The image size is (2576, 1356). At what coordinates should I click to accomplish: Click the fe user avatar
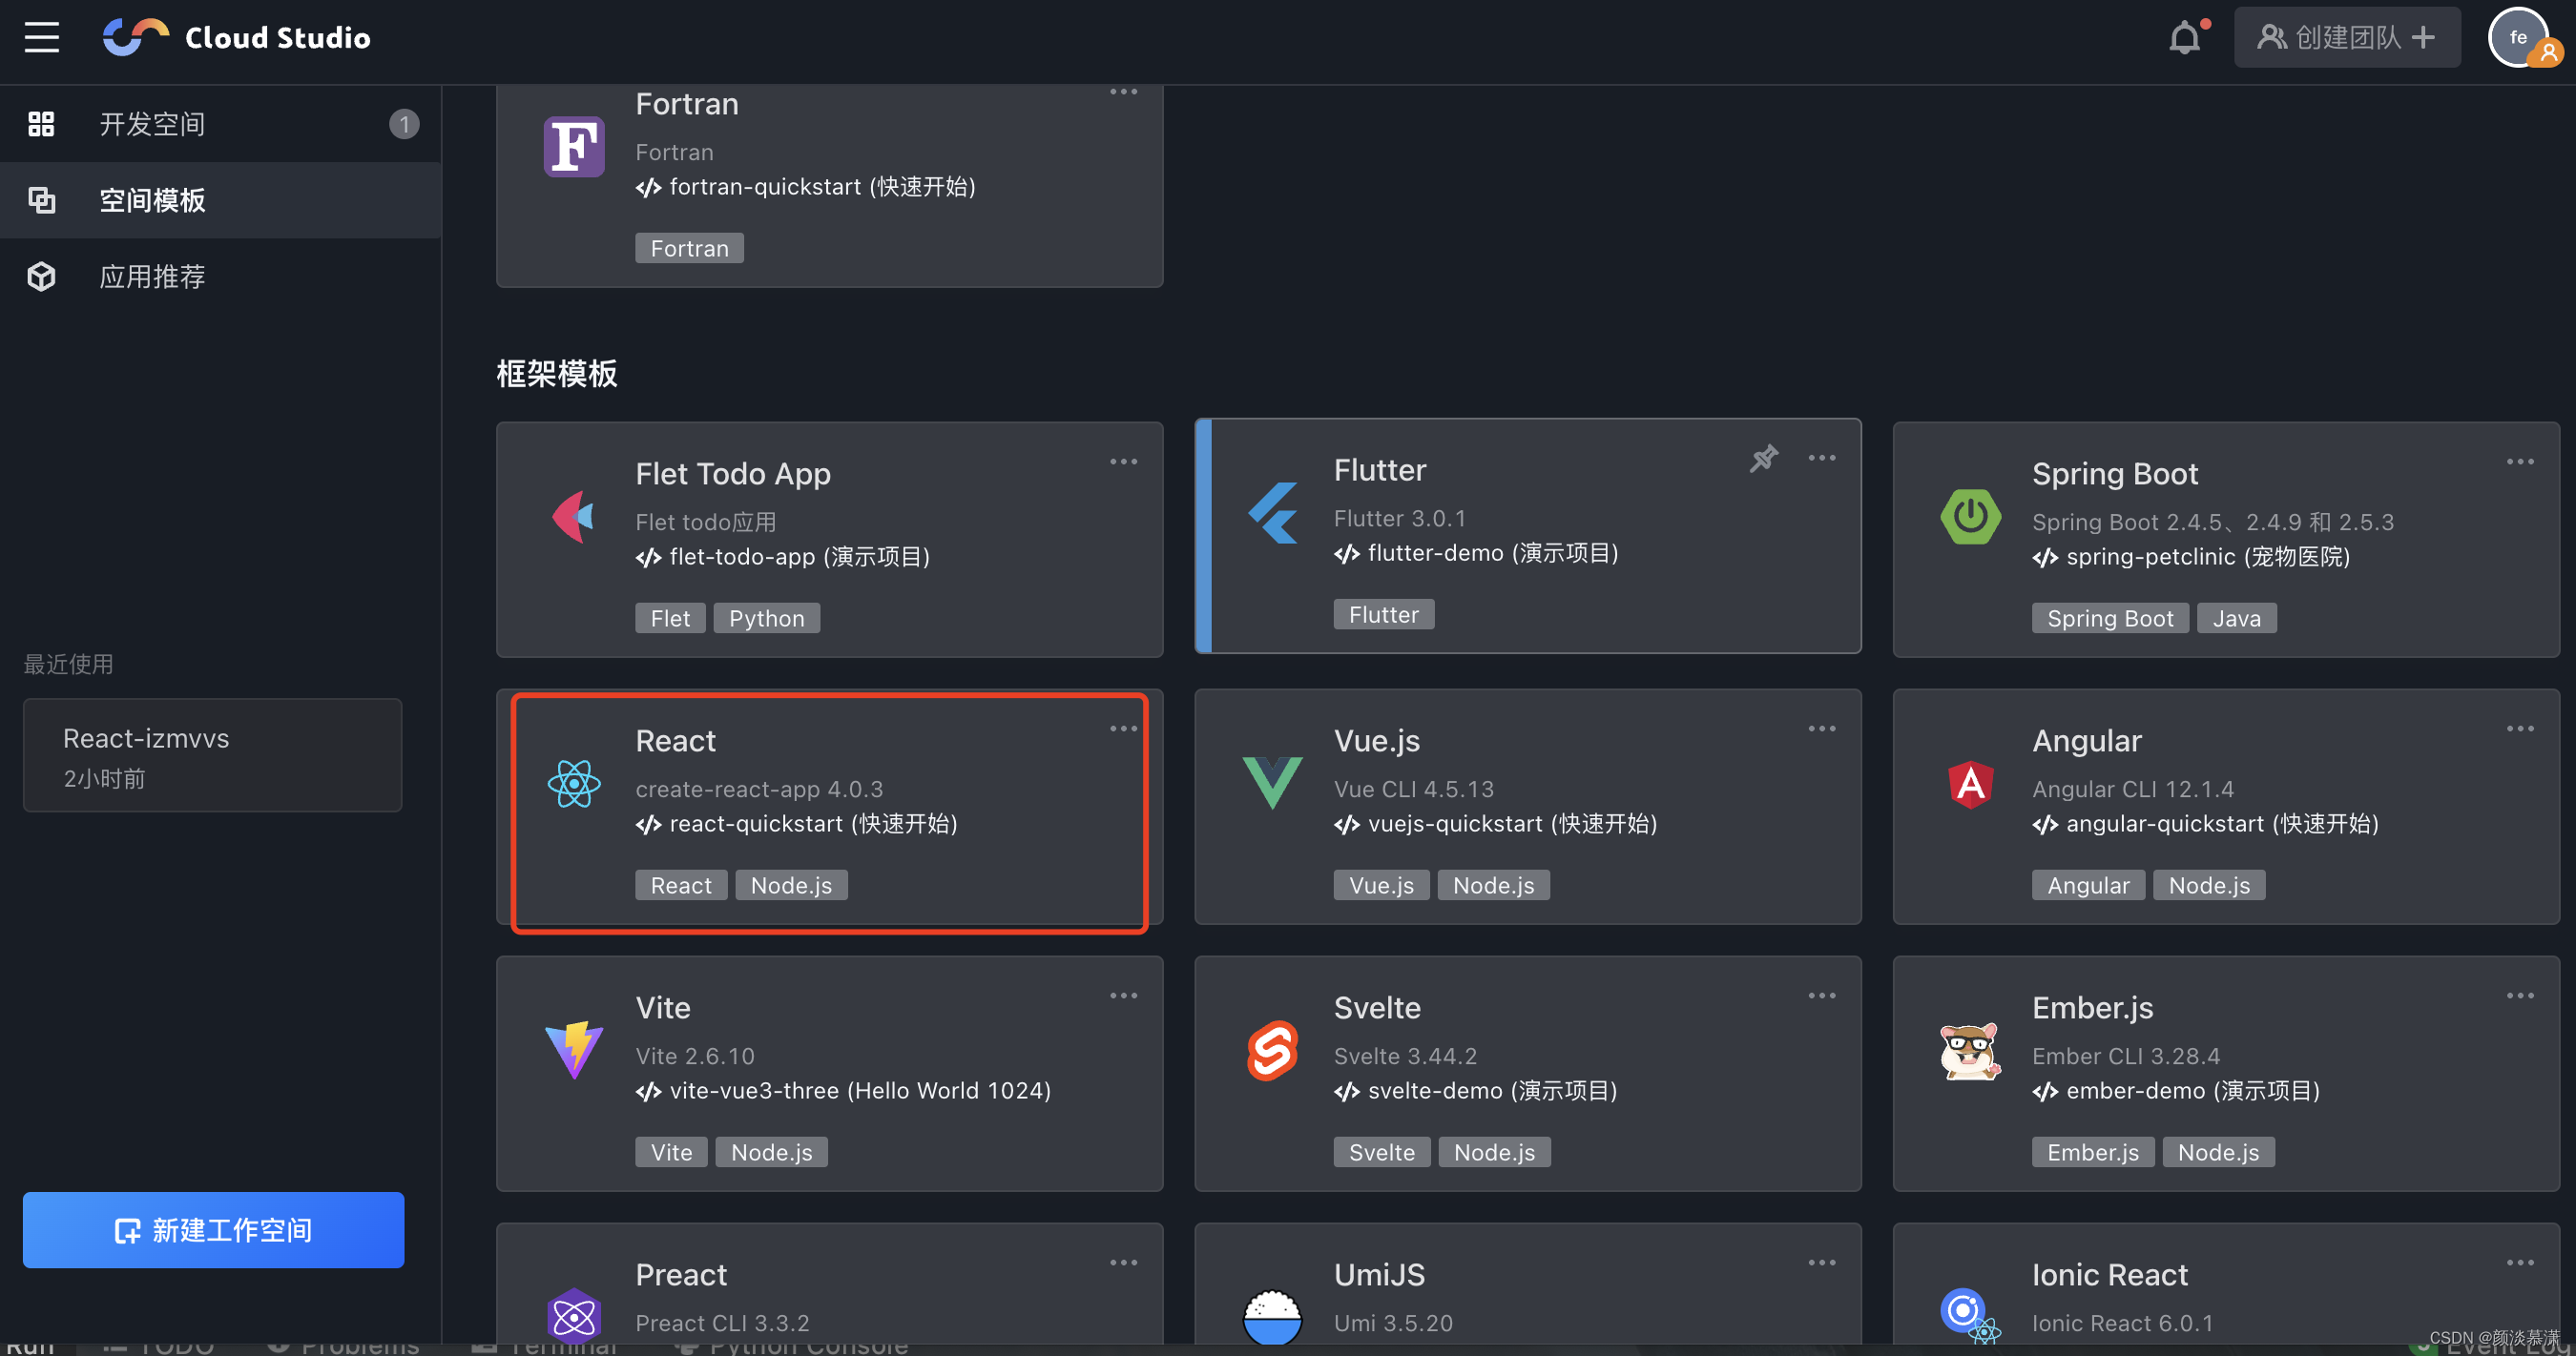click(2518, 38)
